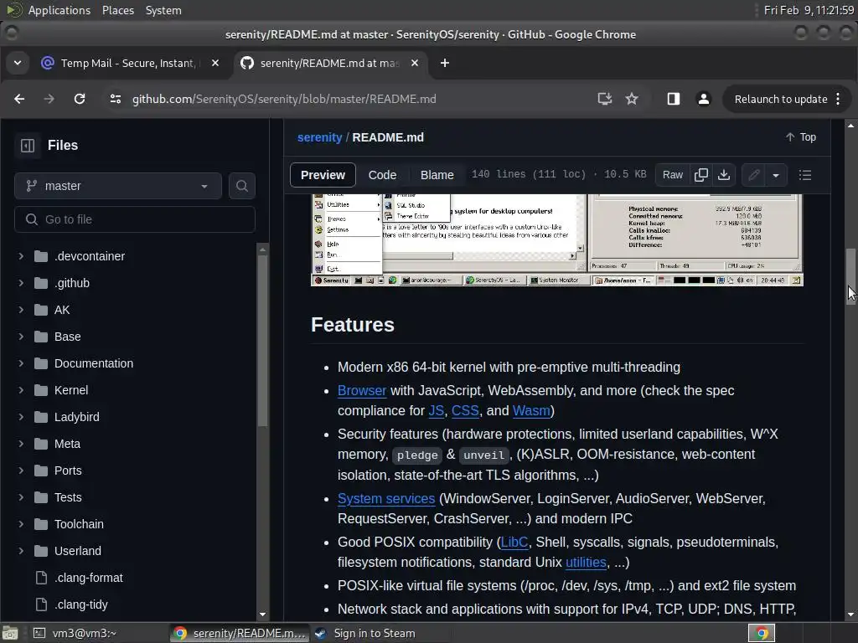Open the Ports folder
Viewport: 858px width, 643px height.
(x=68, y=471)
